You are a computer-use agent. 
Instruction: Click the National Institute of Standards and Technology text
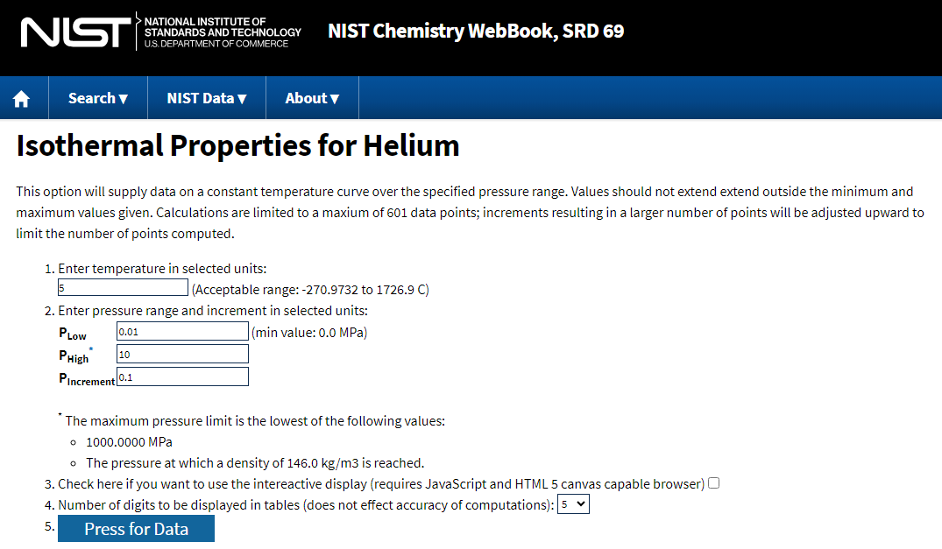222,32
